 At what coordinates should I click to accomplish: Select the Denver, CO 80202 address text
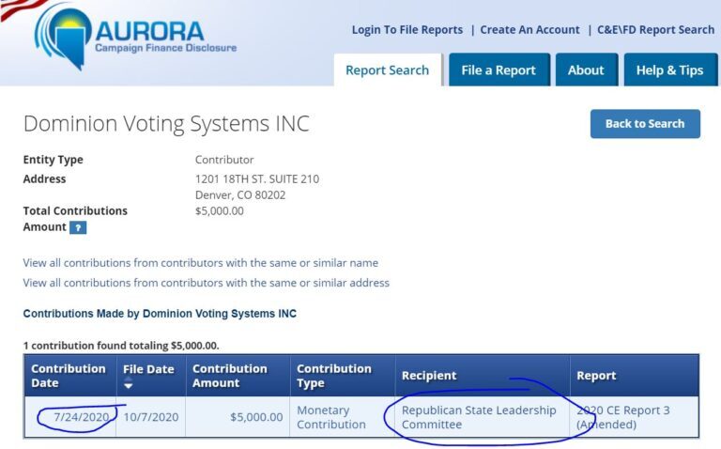[240, 195]
